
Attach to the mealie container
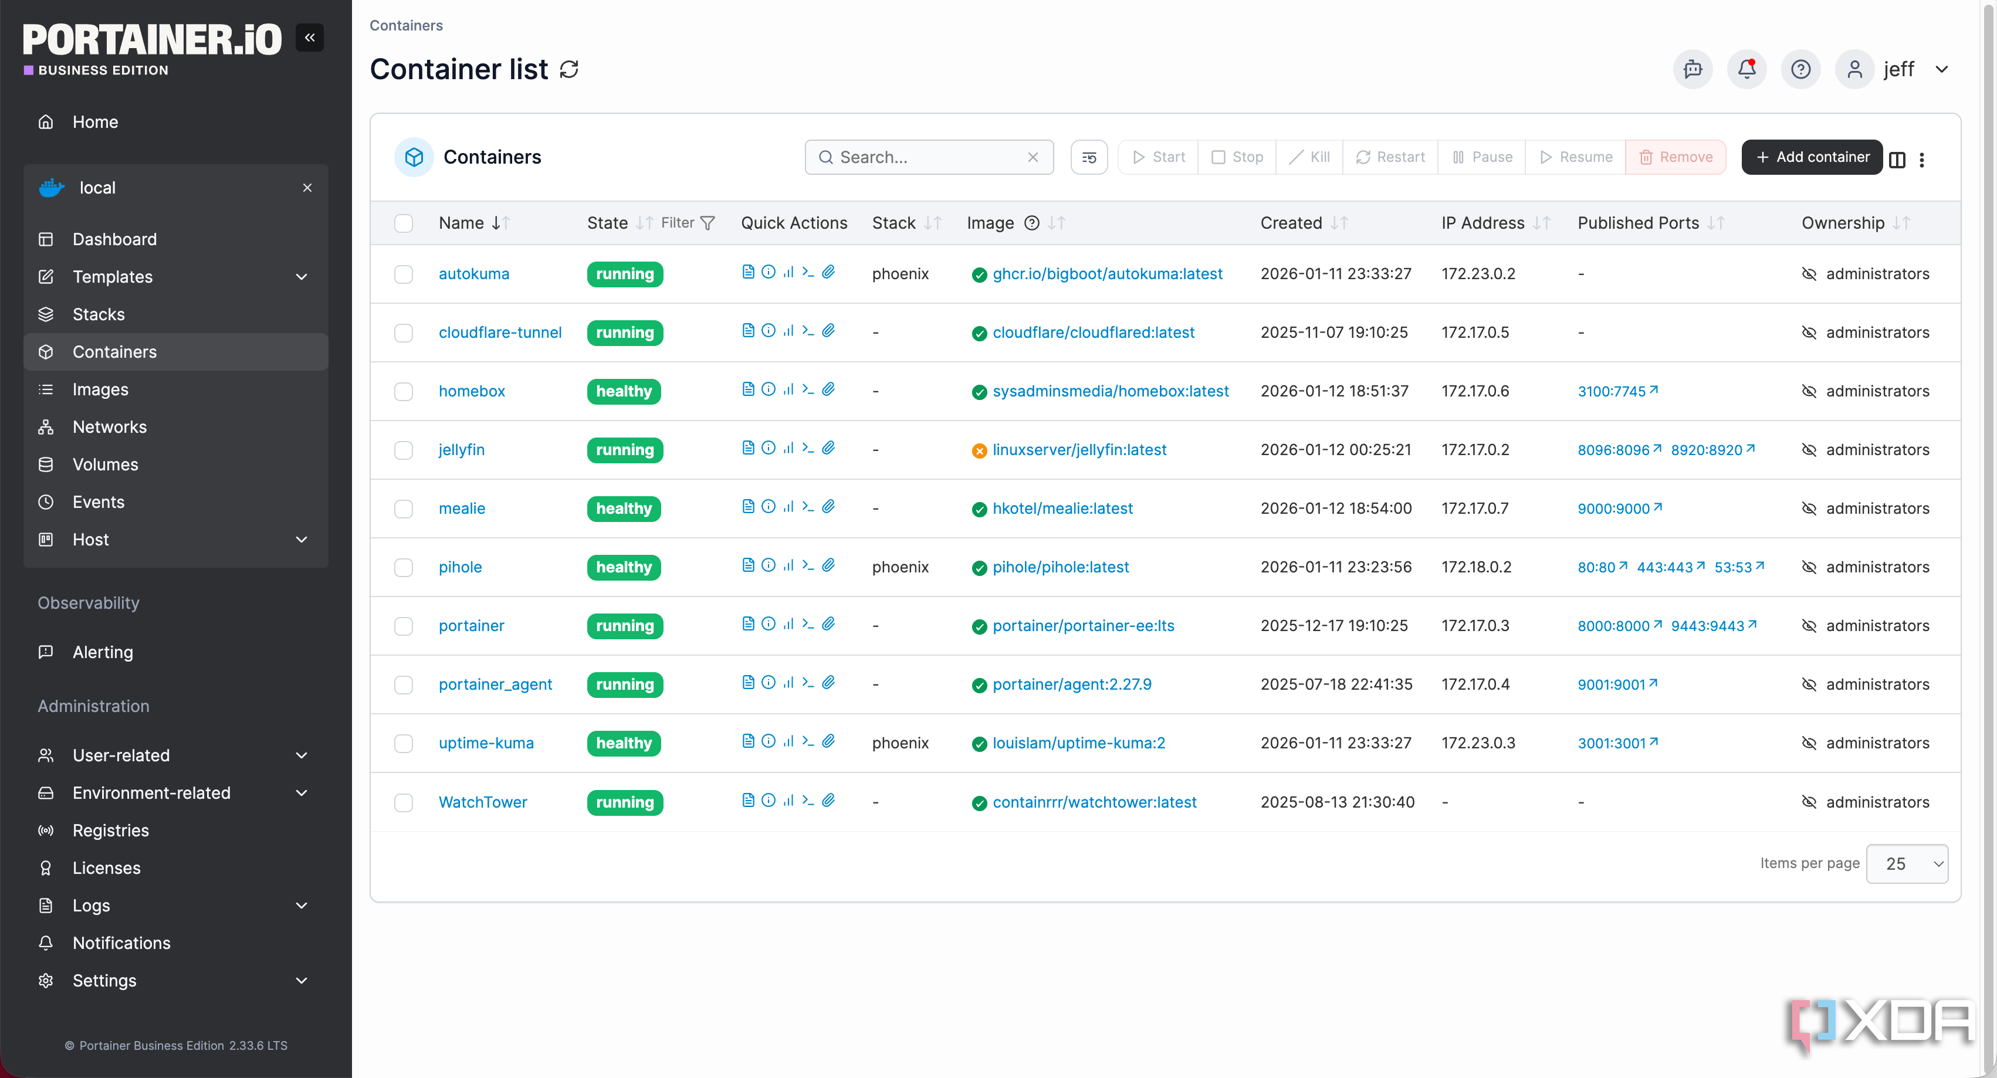coord(828,506)
